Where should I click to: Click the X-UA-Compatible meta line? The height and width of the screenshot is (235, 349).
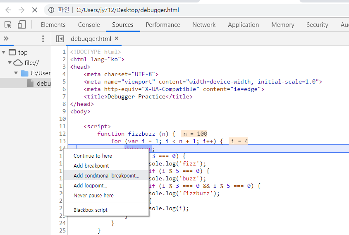174,89
